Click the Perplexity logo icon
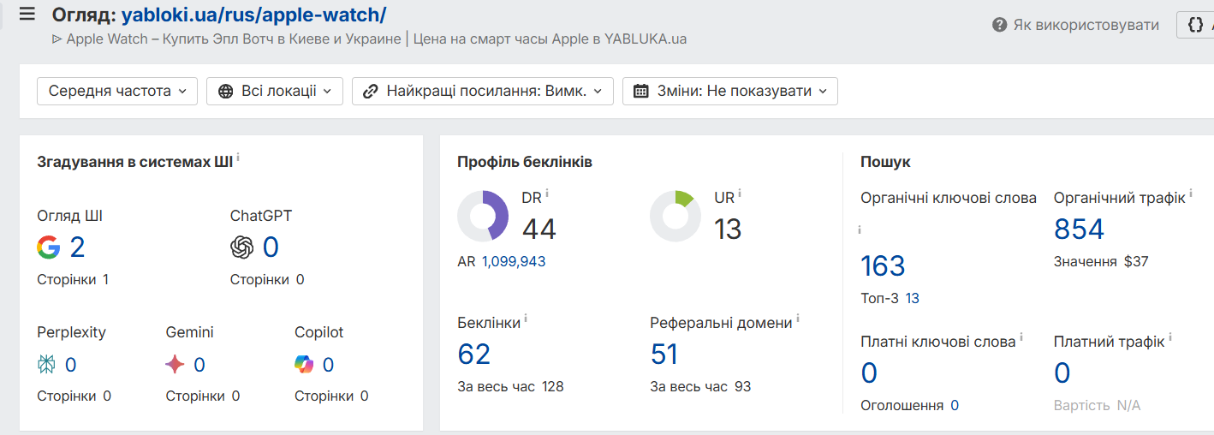 tap(46, 365)
